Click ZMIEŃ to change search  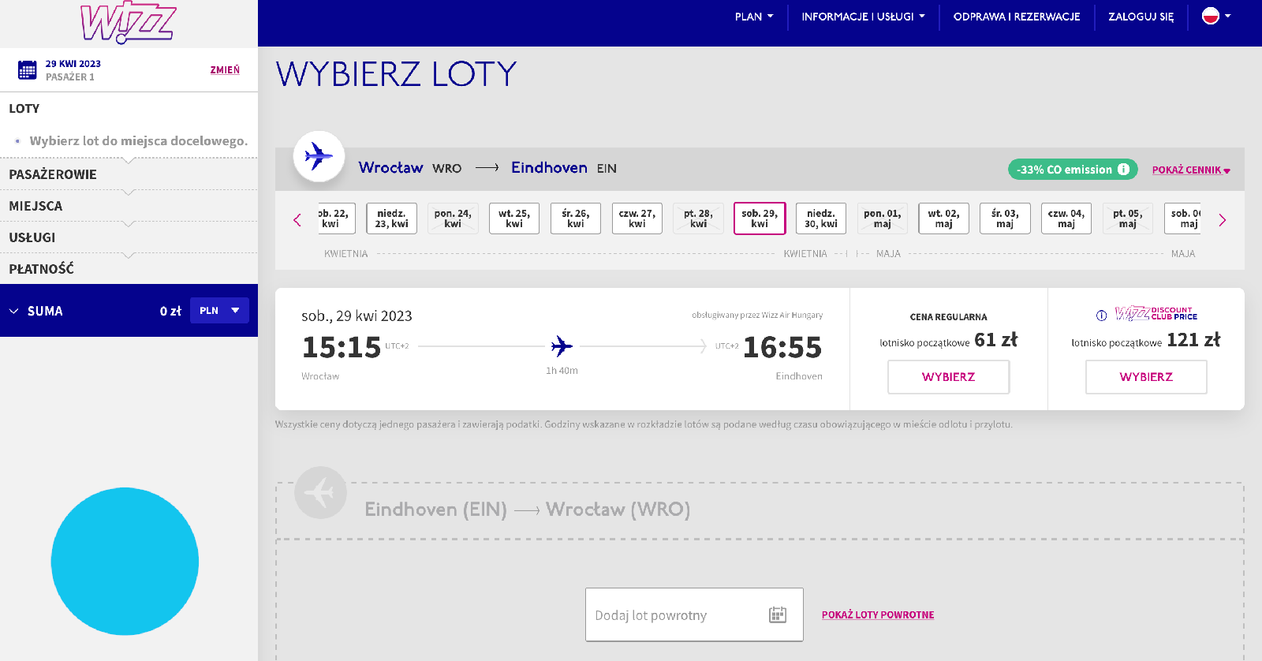coord(225,70)
